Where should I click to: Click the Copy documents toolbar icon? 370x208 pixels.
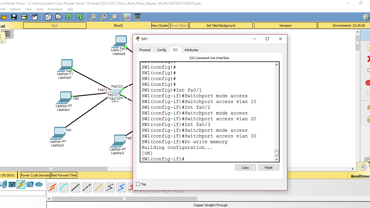(48, 17)
